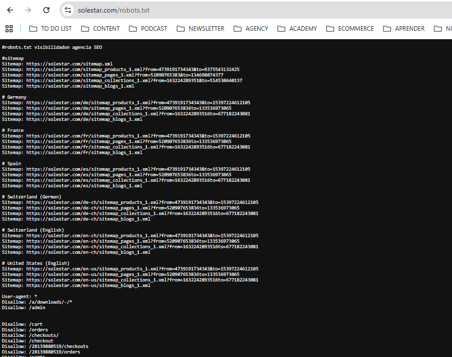Open the site information icon in address bar
Image resolution: width=452 pixels, height=357 pixels.
click(68, 10)
